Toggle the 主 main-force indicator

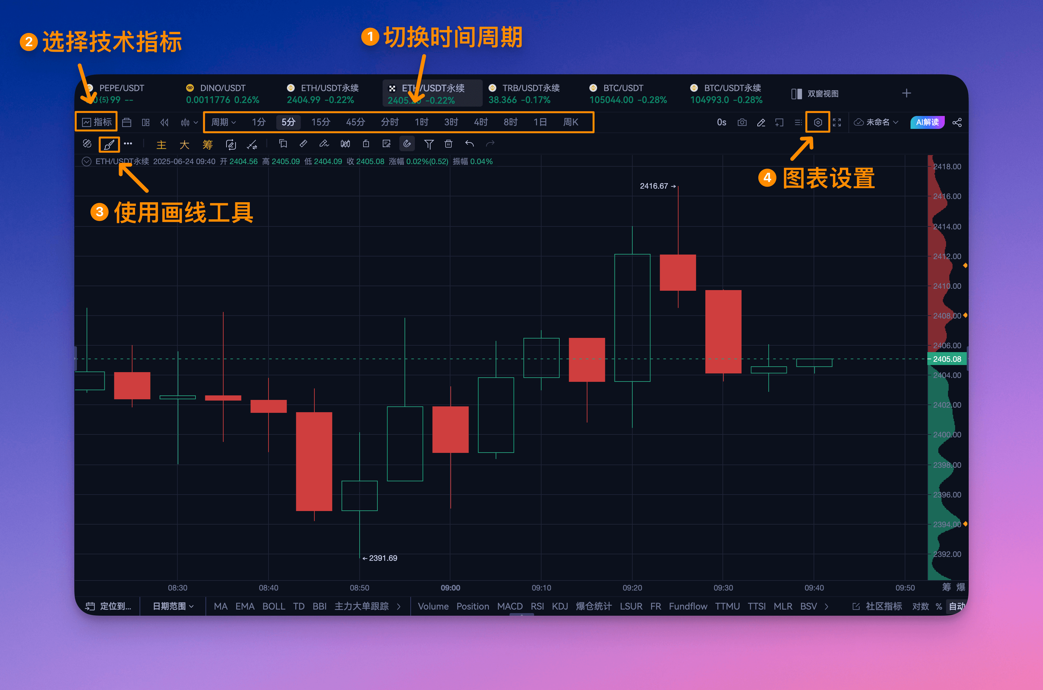(x=162, y=144)
